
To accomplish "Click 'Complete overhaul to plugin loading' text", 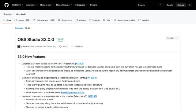I will [x=40, y=78].
